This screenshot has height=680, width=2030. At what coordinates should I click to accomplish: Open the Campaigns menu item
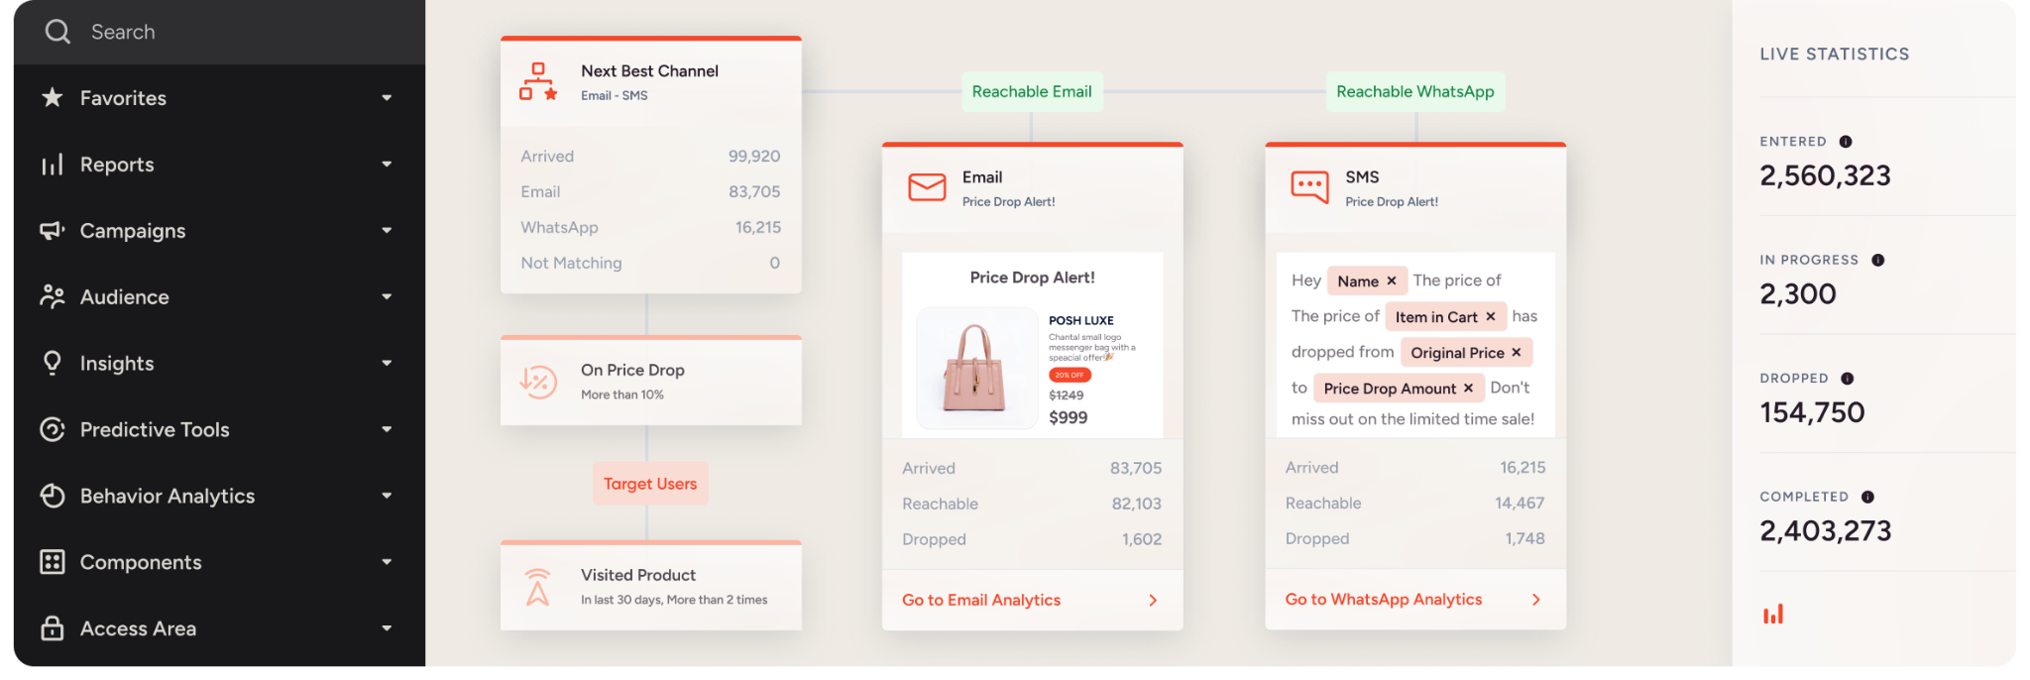[219, 230]
